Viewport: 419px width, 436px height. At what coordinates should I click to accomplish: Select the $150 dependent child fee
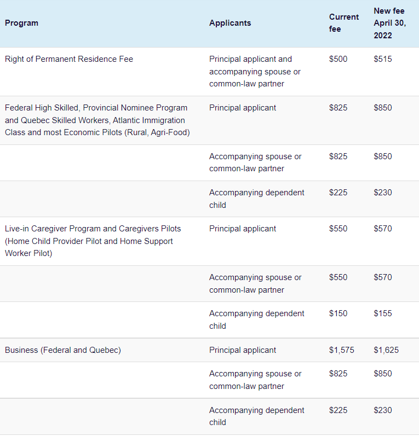tap(338, 313)
